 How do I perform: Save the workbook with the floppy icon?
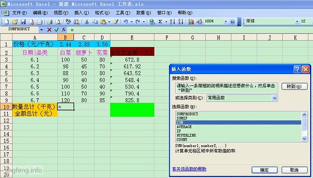tap(24, 22)
